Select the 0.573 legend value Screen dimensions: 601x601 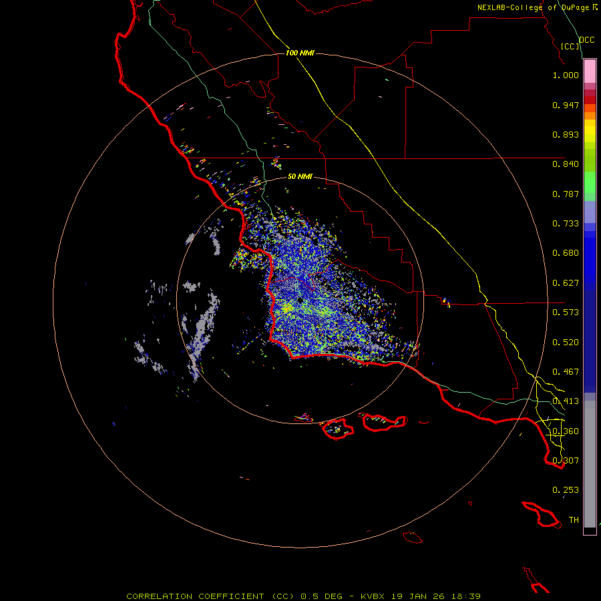[566, 313]
